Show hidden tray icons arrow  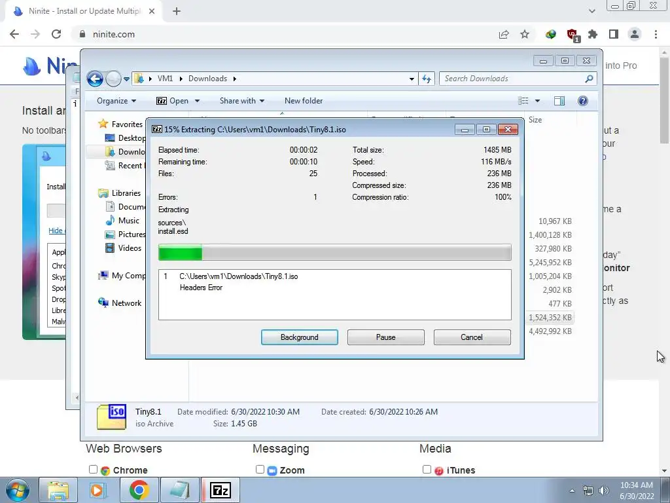tap(572, 491)
